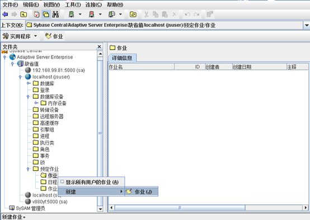Viewport: 310px width, 220px height.
Task: Select the 详细信息 tab
Action: click(122, 58)
